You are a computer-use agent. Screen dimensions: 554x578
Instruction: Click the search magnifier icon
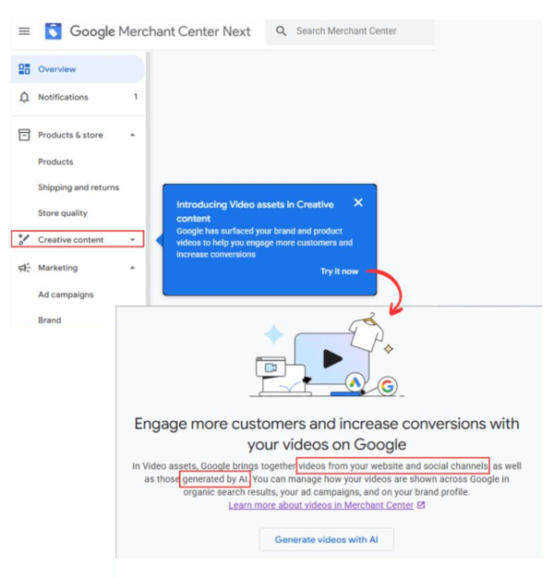[x=281, y=31]
